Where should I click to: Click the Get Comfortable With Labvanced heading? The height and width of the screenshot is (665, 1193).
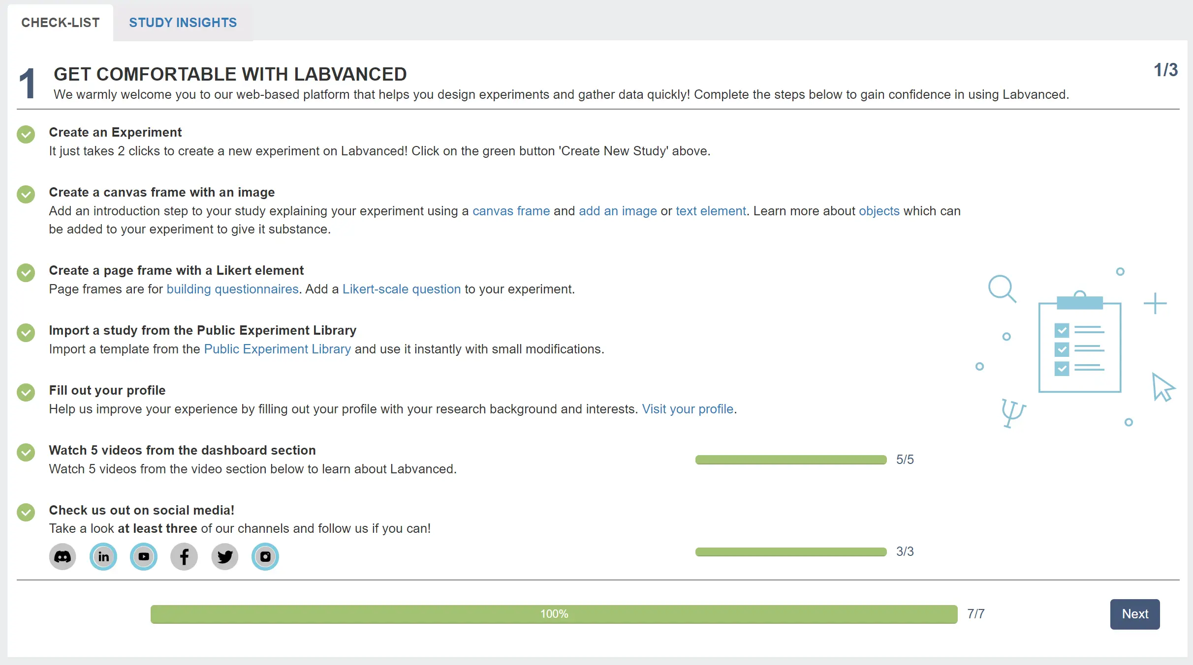click(230, 74)
